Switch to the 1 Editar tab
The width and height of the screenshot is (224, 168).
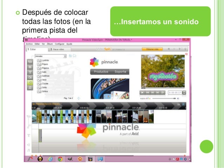click(x=37, y=49)
